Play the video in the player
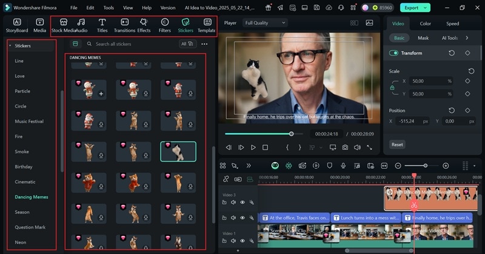This screenshot has height=254, width=485. click(253, 148)
